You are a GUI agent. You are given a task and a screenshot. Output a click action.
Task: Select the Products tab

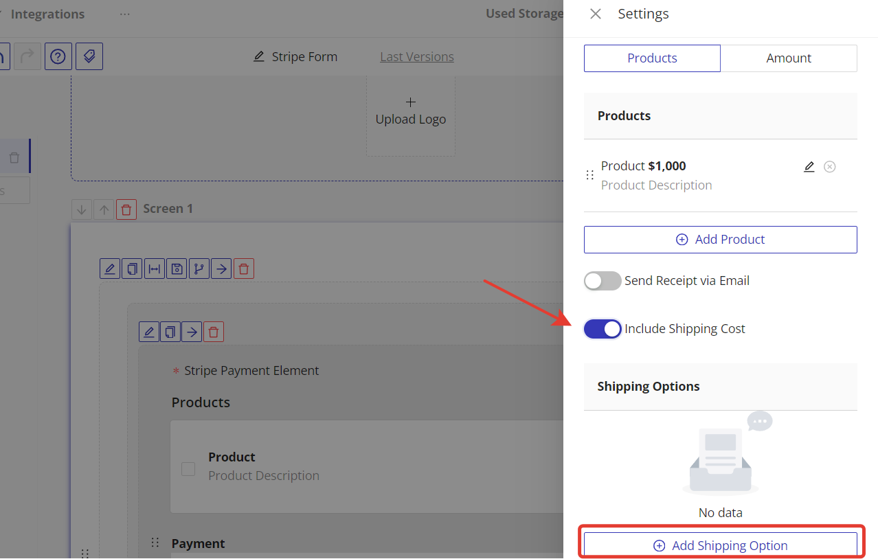click(x=652, y=58)
